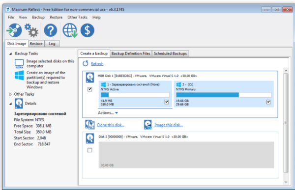Click the scroll up arrow of disk list
This screenshot has height=190, width=295.
click(286, 71)
